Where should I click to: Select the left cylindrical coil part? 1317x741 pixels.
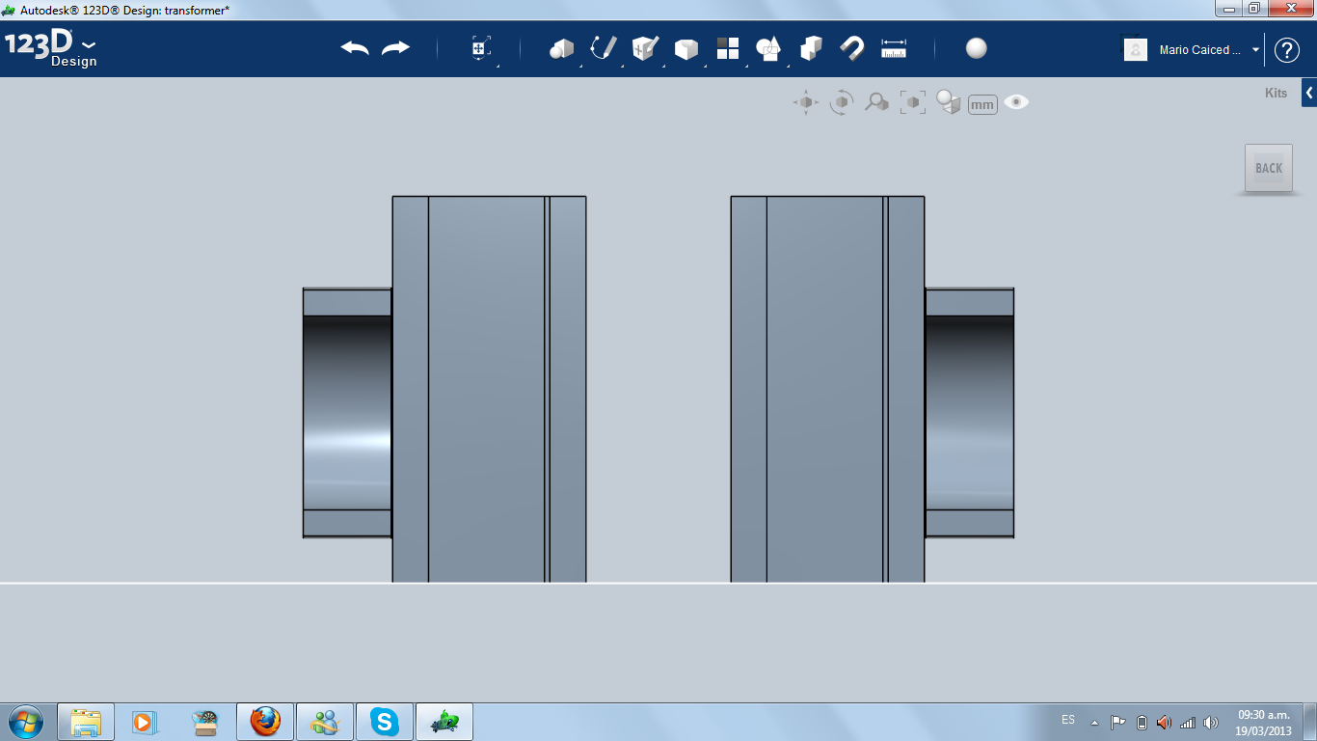click(347, 412)
